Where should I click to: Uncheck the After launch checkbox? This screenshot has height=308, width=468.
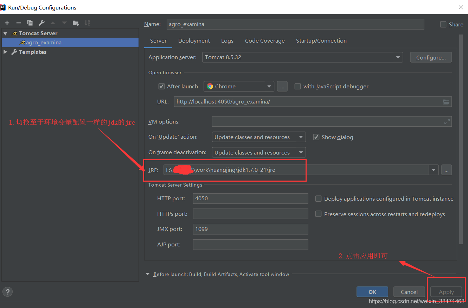coord(162,86)
